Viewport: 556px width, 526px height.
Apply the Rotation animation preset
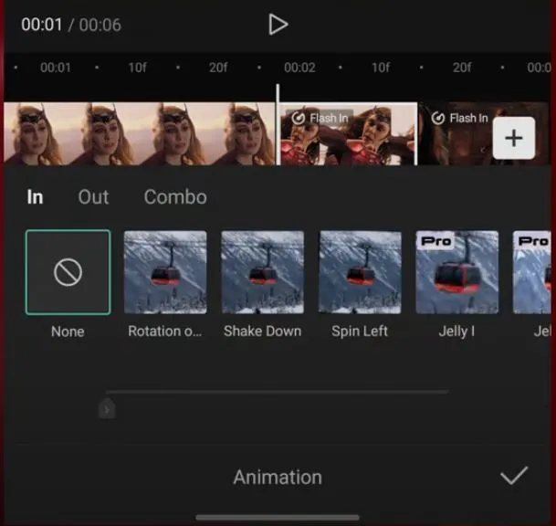click(x=165, y=272)
